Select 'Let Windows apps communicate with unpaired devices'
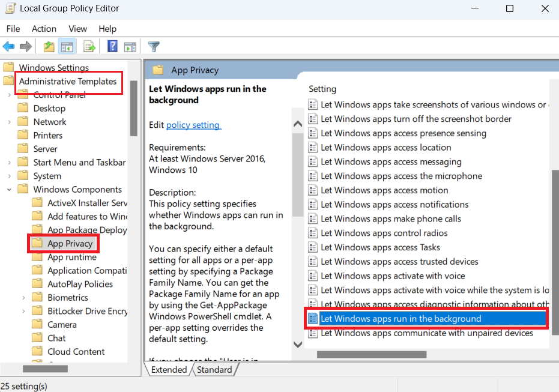 (x=427, y=333)
